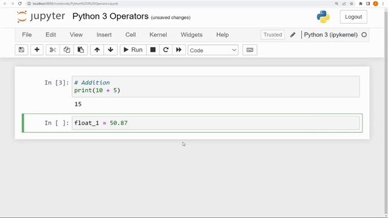
Task: Open the View menu
Action: (x=76, y=35)
